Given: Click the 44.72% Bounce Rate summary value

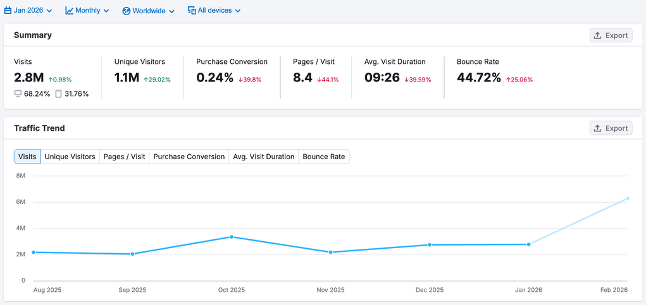Looking at the screenshot, I should click(479, 78).
